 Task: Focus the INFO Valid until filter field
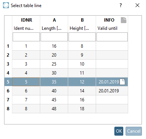(x=112, y=37)
